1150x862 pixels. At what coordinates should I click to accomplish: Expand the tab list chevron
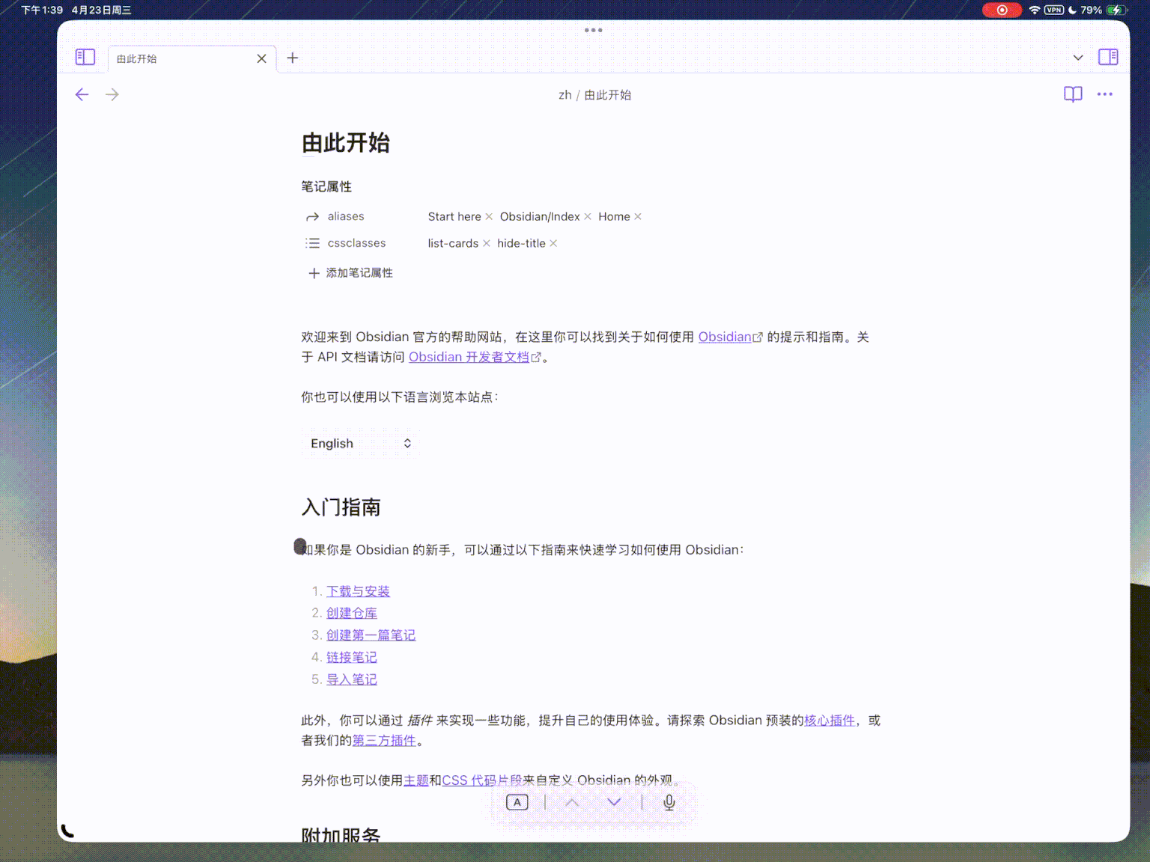point(1078,58)
